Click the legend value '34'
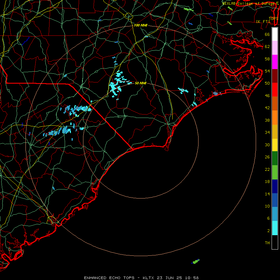The height and width of the screenshot is (280, 280). point(267,133)
